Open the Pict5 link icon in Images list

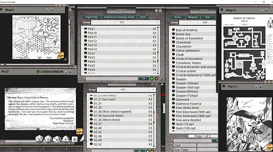86,65
